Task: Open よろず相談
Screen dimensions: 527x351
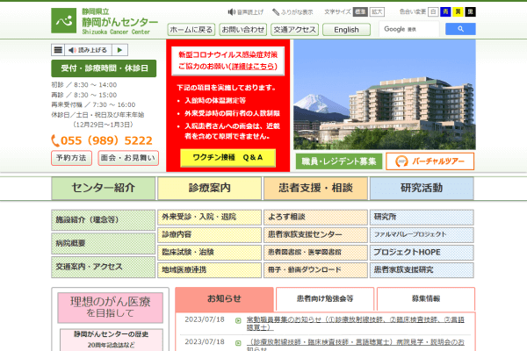Action: [315, 218]
